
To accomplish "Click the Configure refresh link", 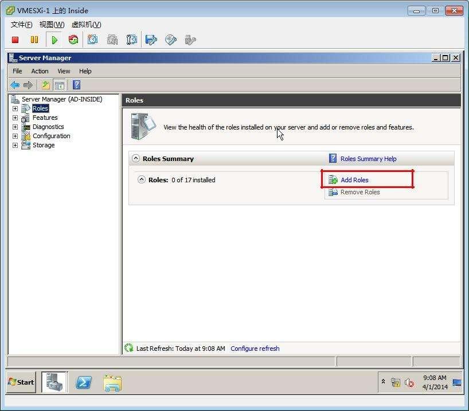I will 255,349.
